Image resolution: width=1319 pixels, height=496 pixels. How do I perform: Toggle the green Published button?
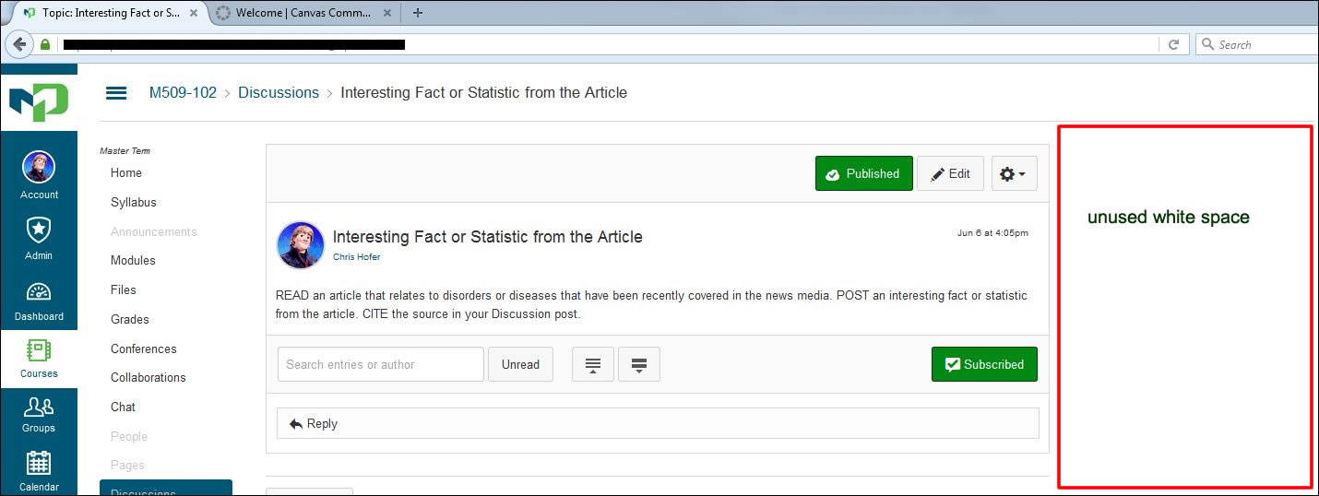863,173
